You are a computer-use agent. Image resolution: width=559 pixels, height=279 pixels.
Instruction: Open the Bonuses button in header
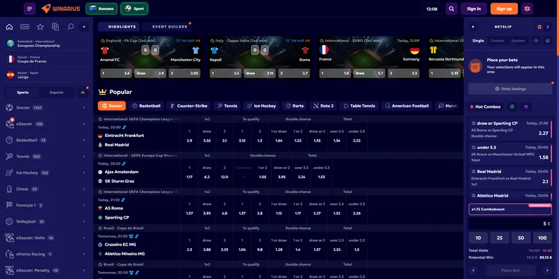click(102, 8)
